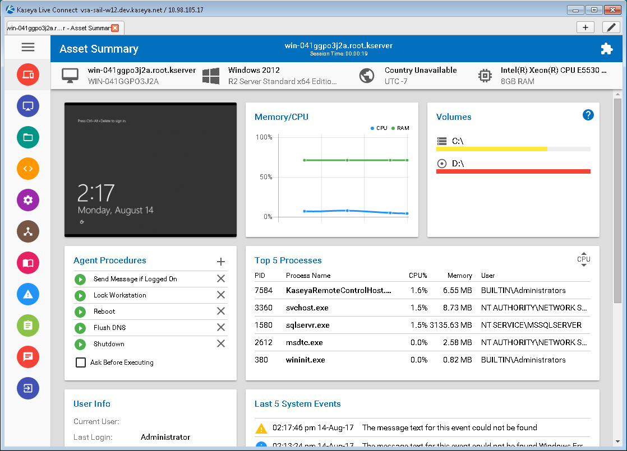This screenshot has width=627, height=451.
Task: Click the remote desktop lock screen thumbnail
Action: coord(150,170)
